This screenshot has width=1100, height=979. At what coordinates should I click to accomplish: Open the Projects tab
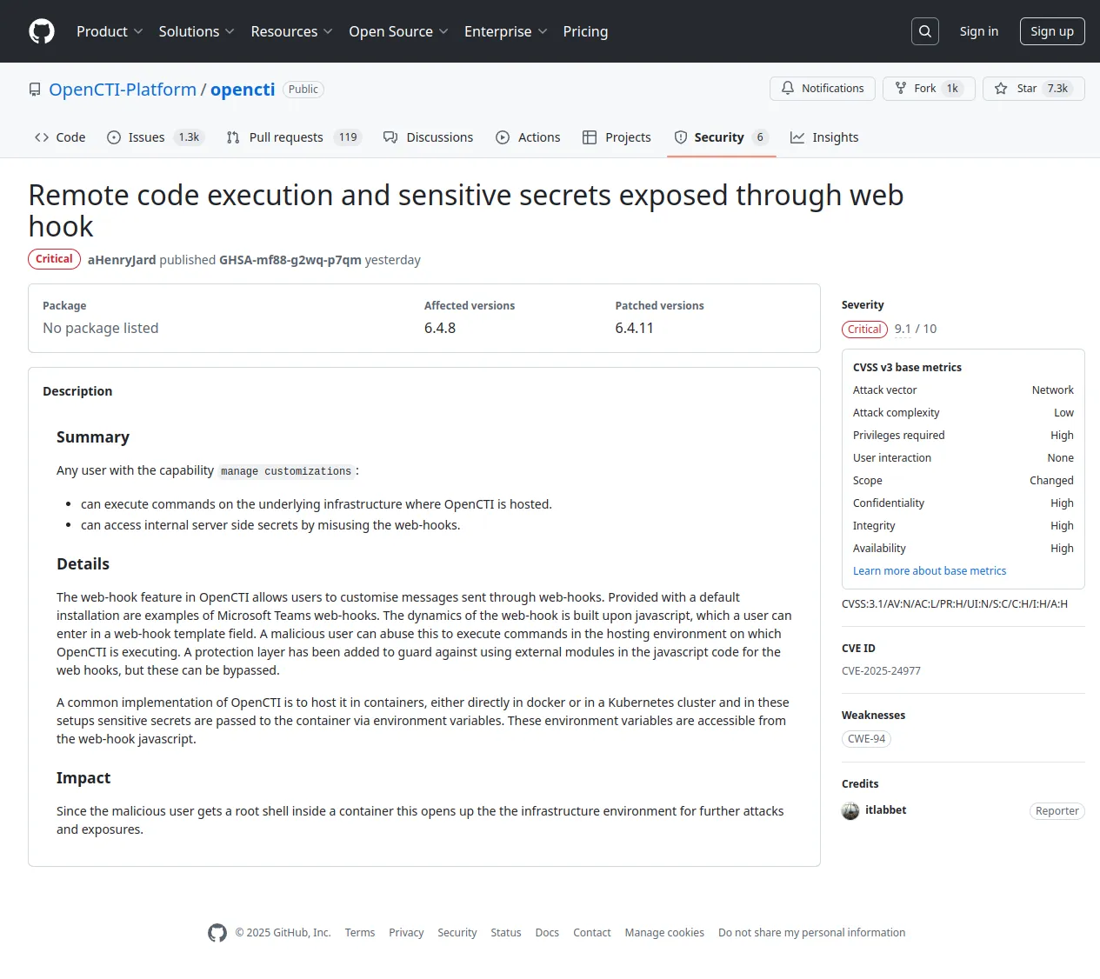pos(617,137)
